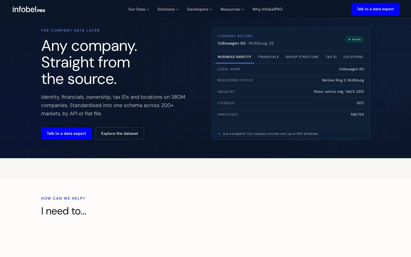Click The Company Data Layer eyebrow text
The width and height of the screenshot is (411, 257).
70,31
